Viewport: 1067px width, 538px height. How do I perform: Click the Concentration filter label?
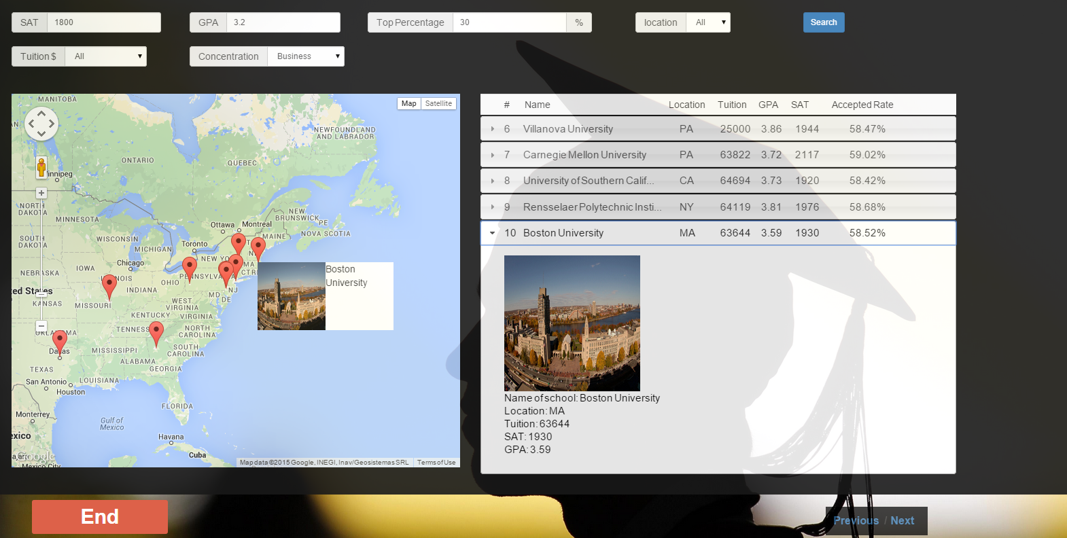point(228,56)
